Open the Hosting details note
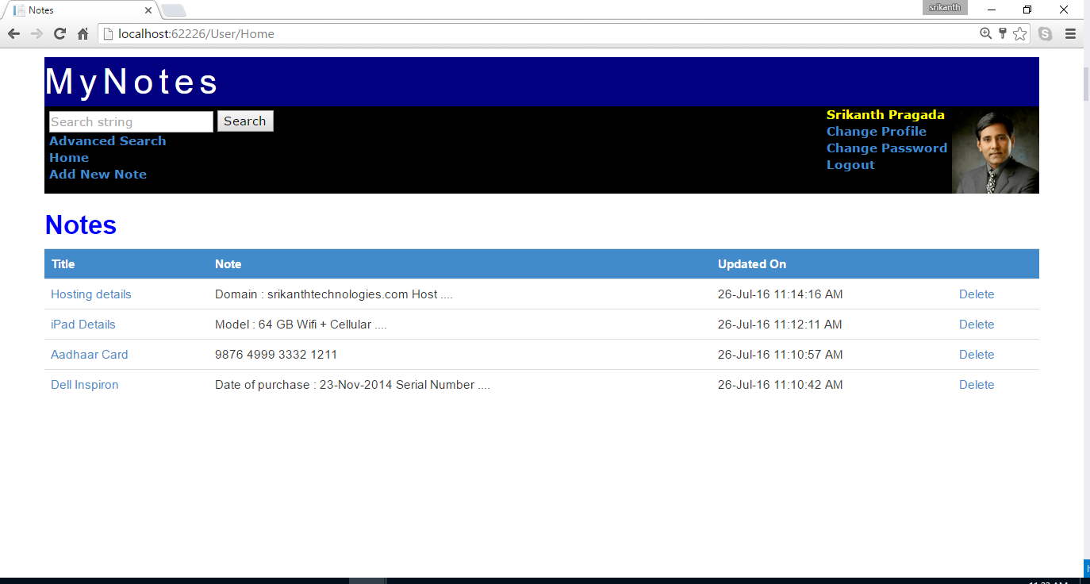This screenshot has height=584, width=1090. point(91,294)
